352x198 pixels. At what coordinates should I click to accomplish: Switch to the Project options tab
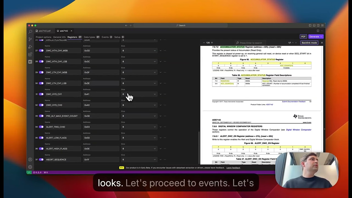click(43, 37)
